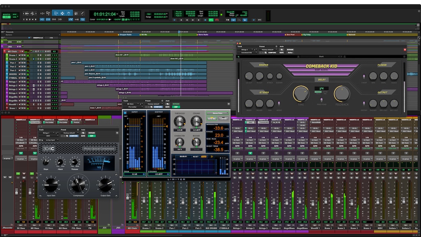This screenshot has height=237, width=421.
Task: Select SHUFFLE edit mode
Action: pos(7,15)
